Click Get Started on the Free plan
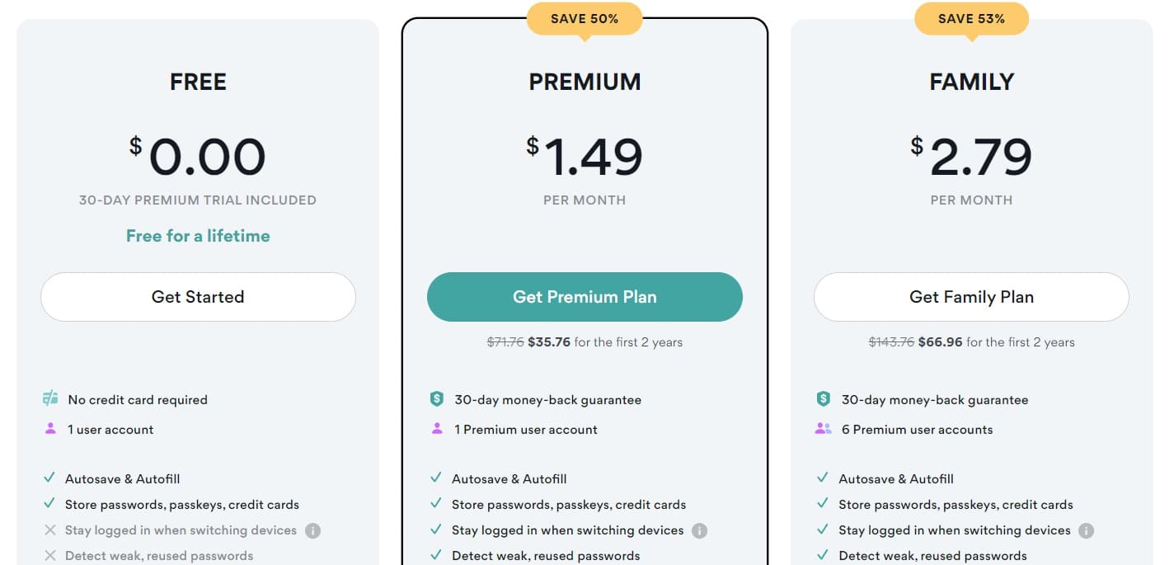The width and height of the screenshot is (1174, 565). 198,297
